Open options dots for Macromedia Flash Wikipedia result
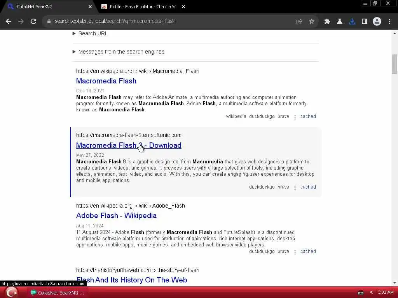This screenshot has height=298, width=398. coord(295,117)
